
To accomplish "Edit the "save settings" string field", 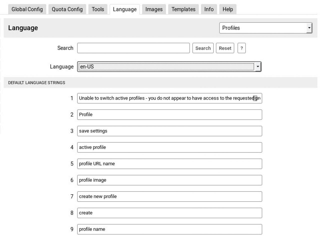I will coord(169,131).
